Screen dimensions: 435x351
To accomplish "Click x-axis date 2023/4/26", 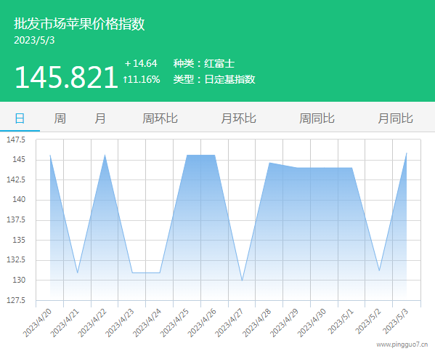I will (x=202, y=323).
